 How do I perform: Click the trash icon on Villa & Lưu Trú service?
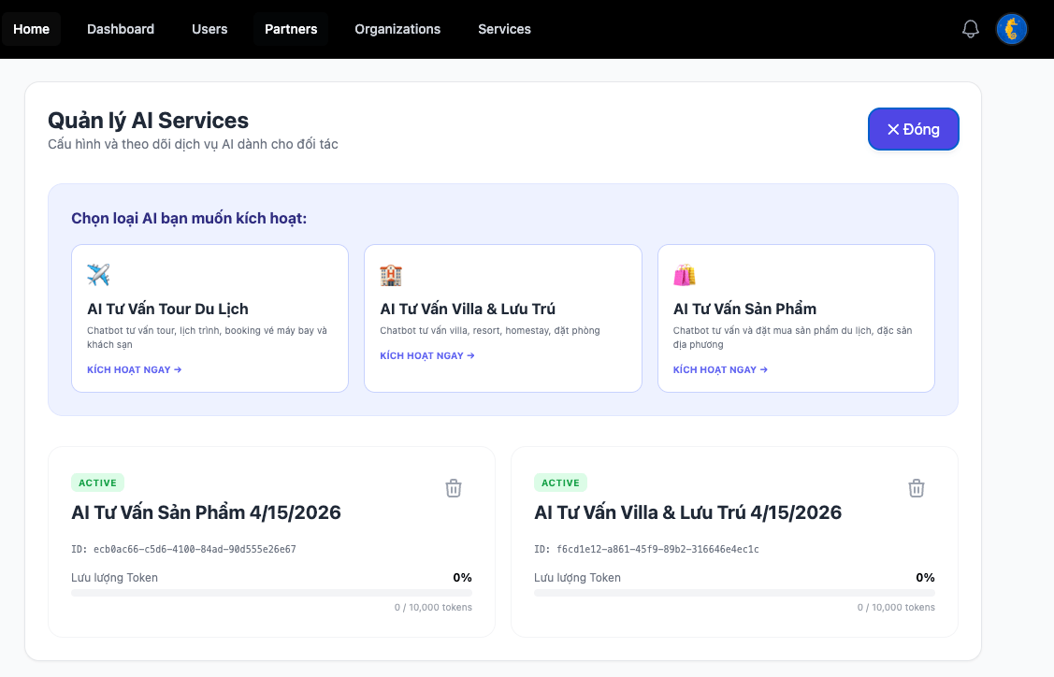(x=916, y=487)
